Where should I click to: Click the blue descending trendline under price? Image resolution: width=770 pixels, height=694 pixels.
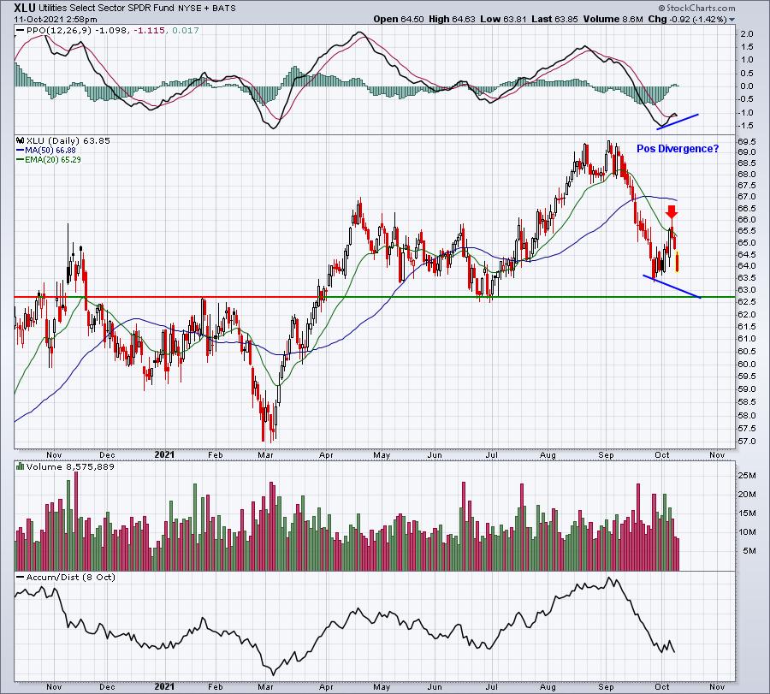click(x=672, y=287)
